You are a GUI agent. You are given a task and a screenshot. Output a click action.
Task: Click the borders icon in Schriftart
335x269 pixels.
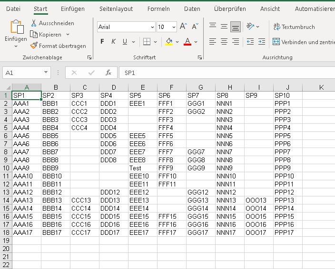tap(147, 42)
